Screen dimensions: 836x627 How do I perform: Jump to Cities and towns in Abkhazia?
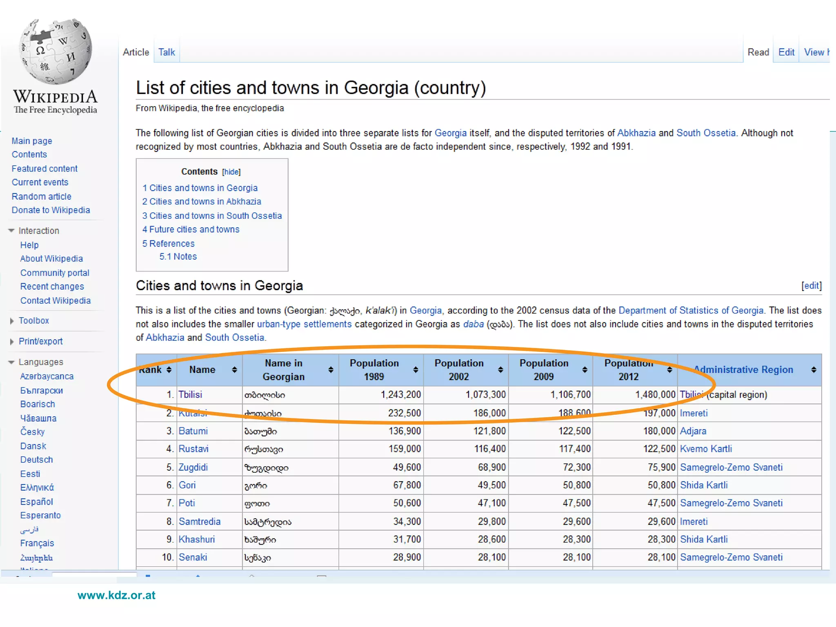click(x=202, y=202)
